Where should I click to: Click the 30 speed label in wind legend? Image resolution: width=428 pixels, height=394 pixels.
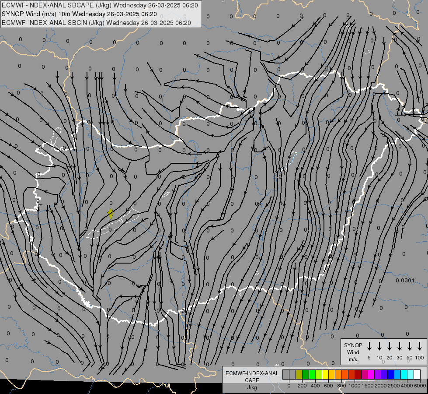(400, 358)
